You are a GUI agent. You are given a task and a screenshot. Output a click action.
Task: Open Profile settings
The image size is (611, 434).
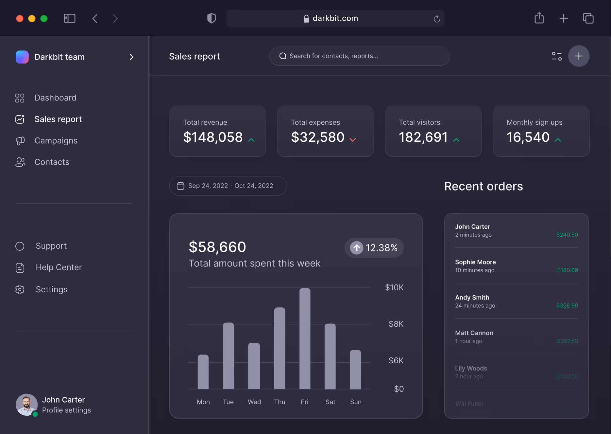tap(66, 410)
